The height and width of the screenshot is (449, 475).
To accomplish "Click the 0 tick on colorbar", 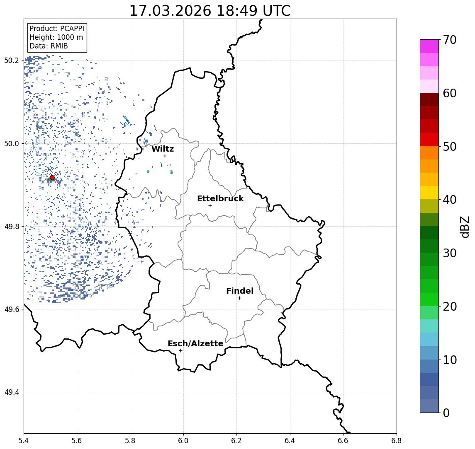I will [x=446, y=413].
